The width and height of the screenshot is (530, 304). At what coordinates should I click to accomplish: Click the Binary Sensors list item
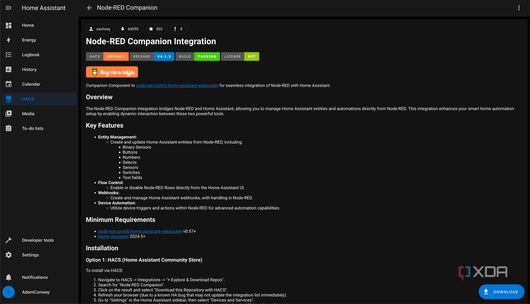(x=137, y=147)
